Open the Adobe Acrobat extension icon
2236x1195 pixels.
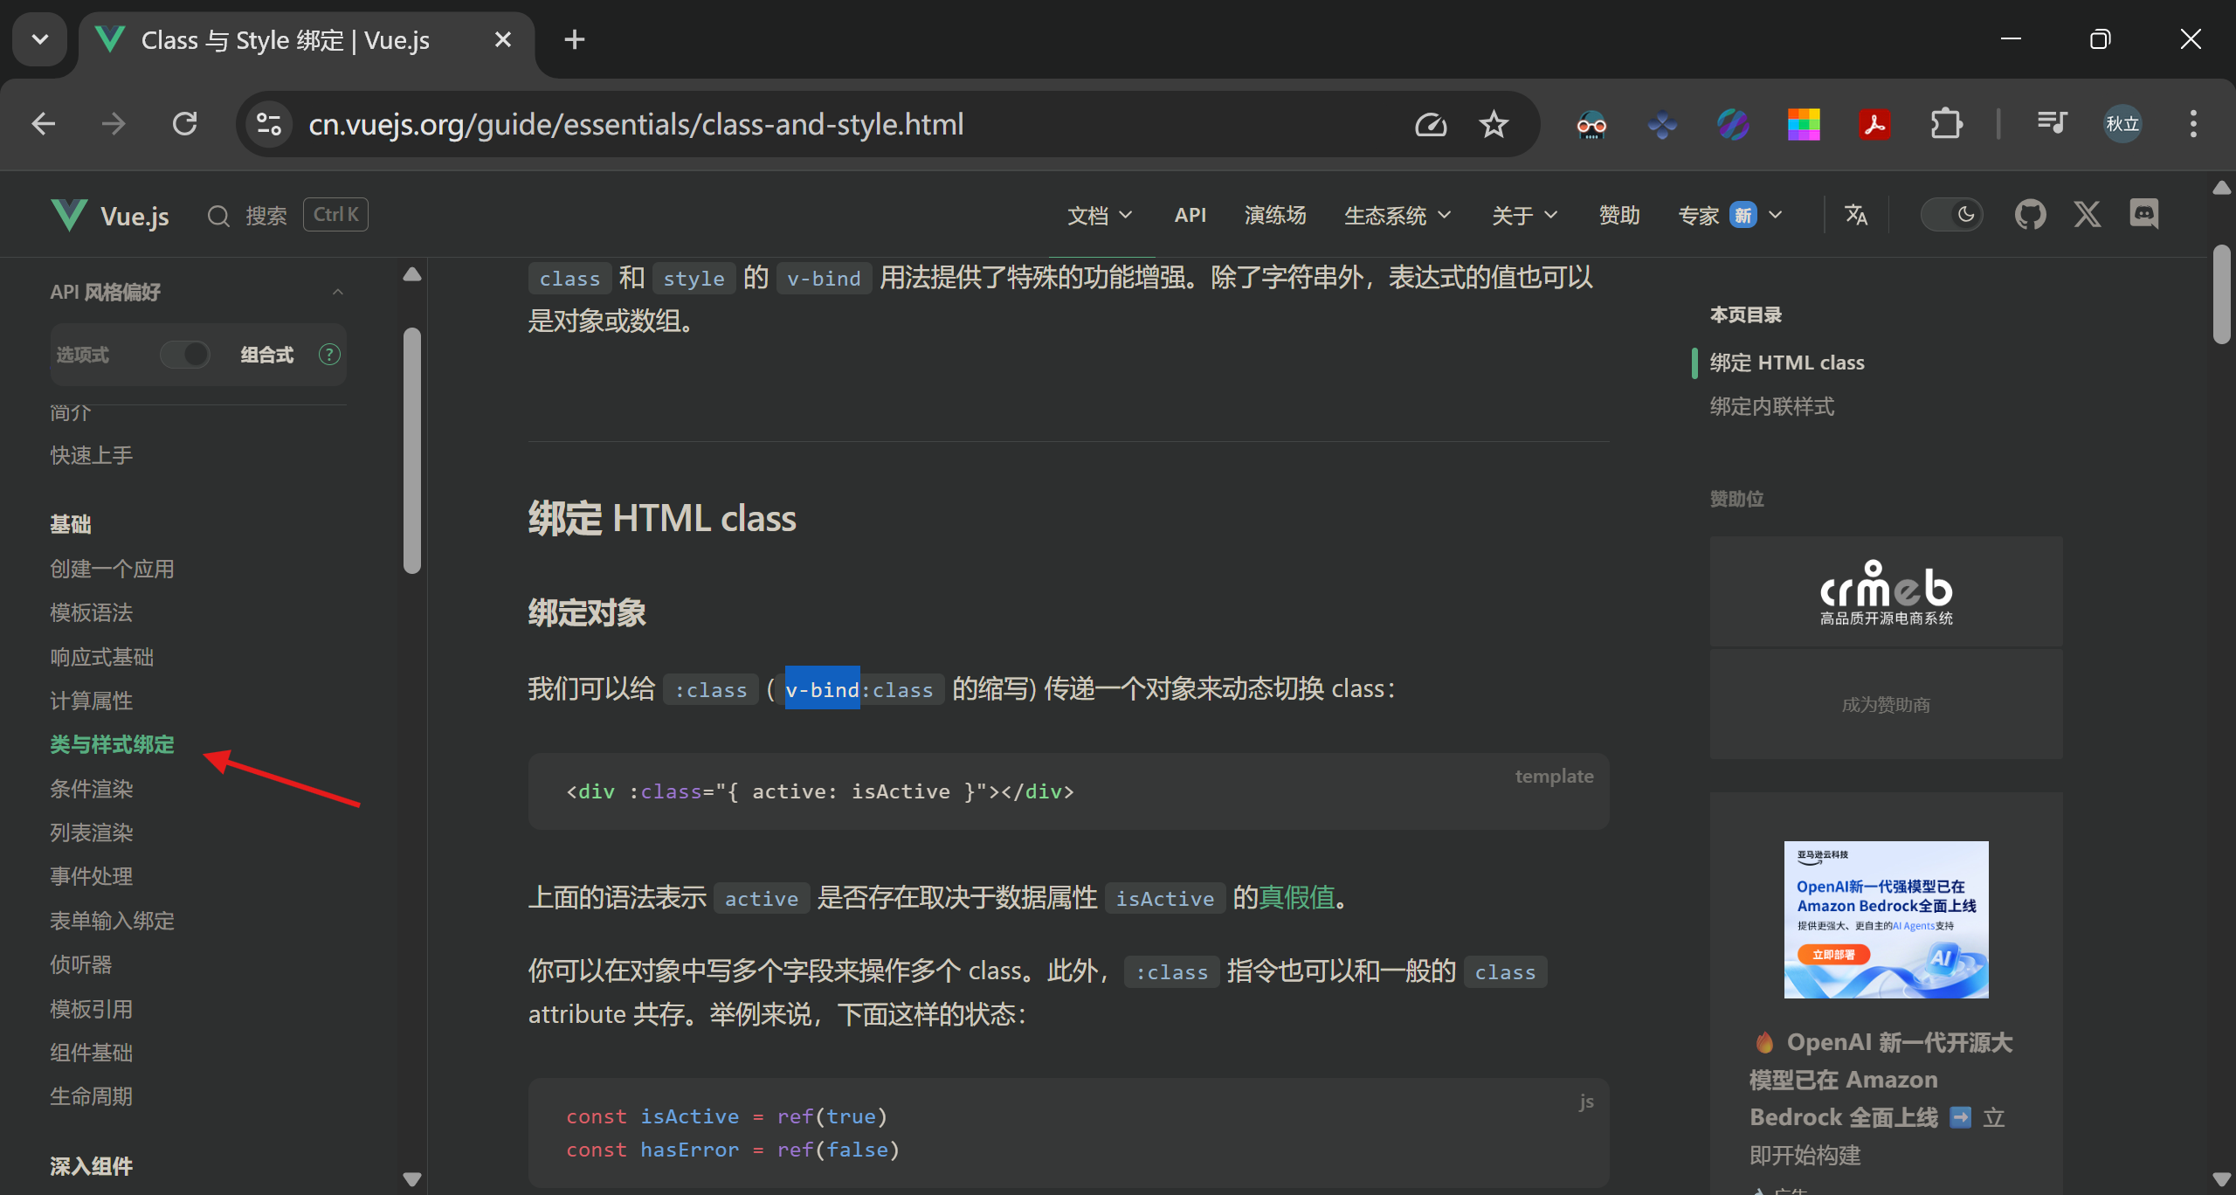(1874, 124)
